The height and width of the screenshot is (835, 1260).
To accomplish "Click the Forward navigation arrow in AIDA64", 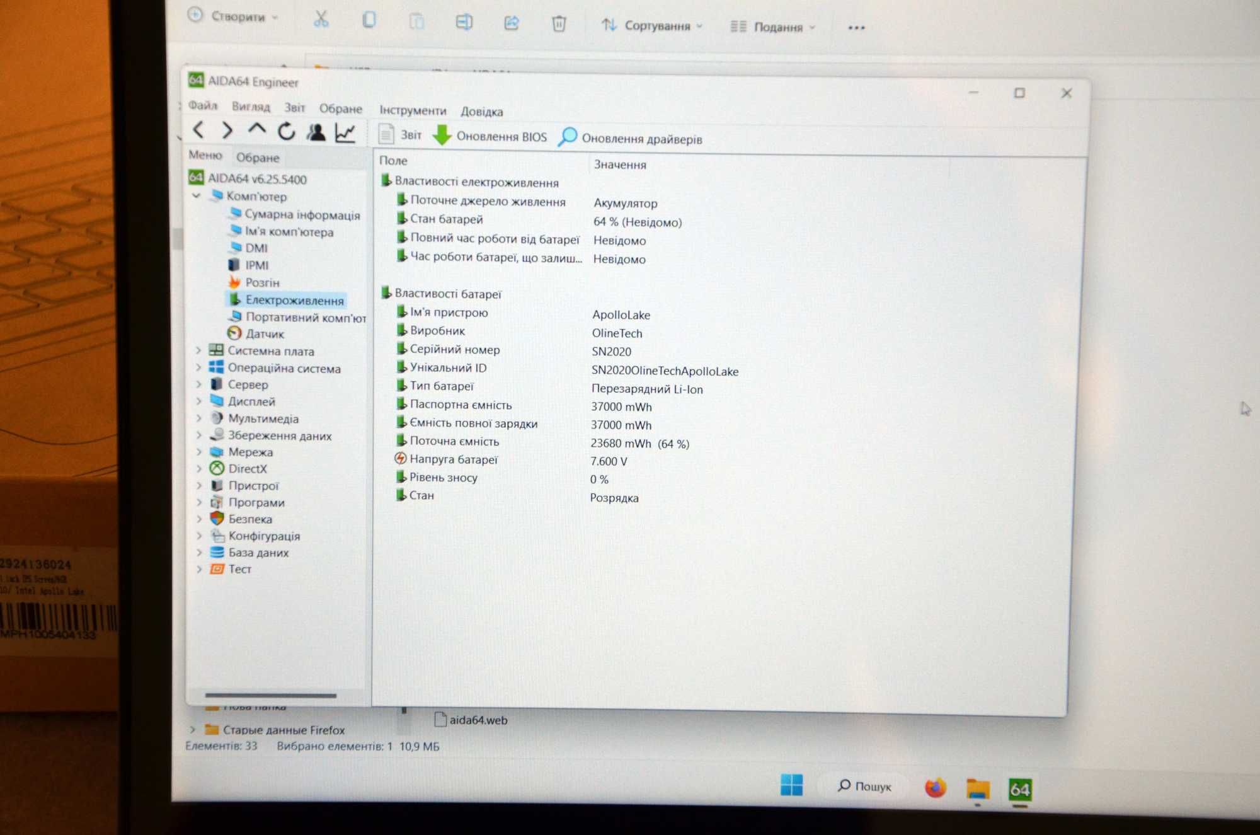I will (227, 130).
